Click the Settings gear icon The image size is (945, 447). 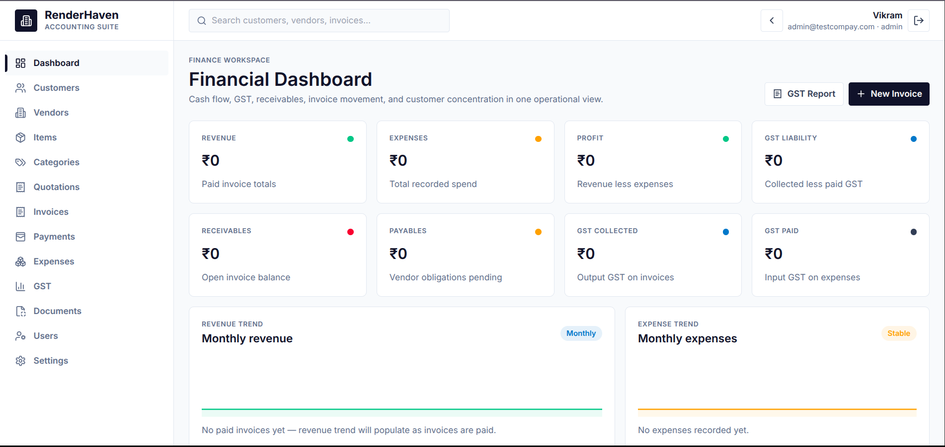[x=20, y=361]
